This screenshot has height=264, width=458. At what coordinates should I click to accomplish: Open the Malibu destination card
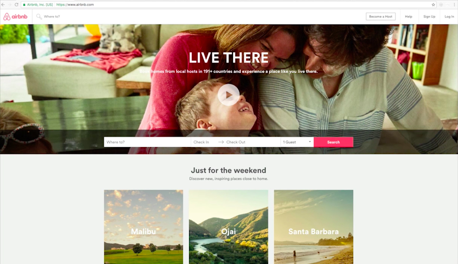pos(143,227)
